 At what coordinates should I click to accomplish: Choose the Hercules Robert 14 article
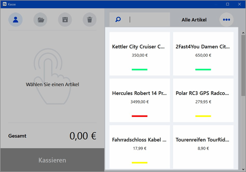140,100
